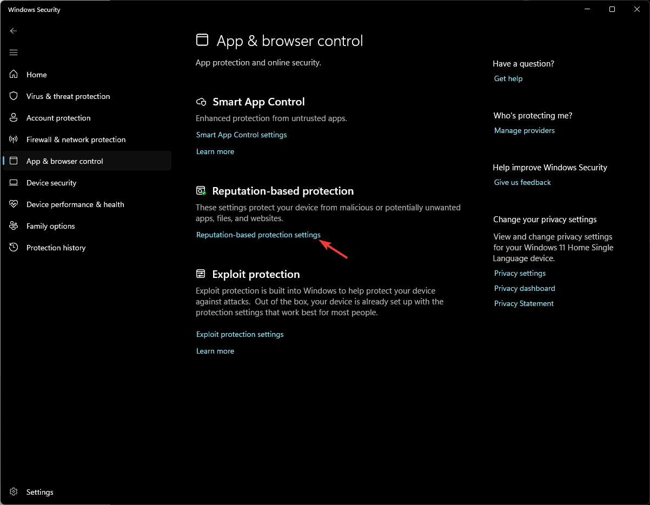Image resolution: width=650 pixels, height=505 pixels.
Task: Toggle the hamburger navigation menu icon
Action: coord(14,52)
